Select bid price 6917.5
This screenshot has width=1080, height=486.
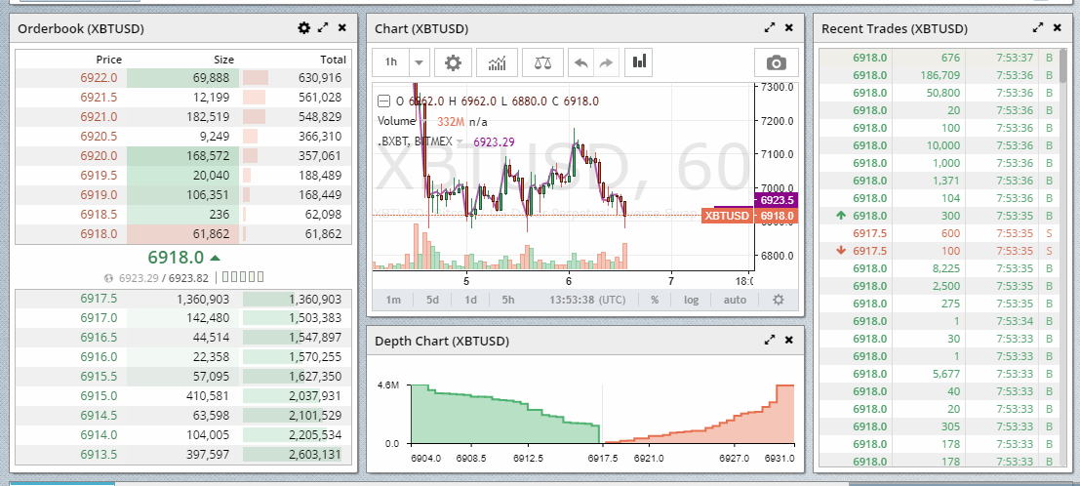click(x=99, y=299)
